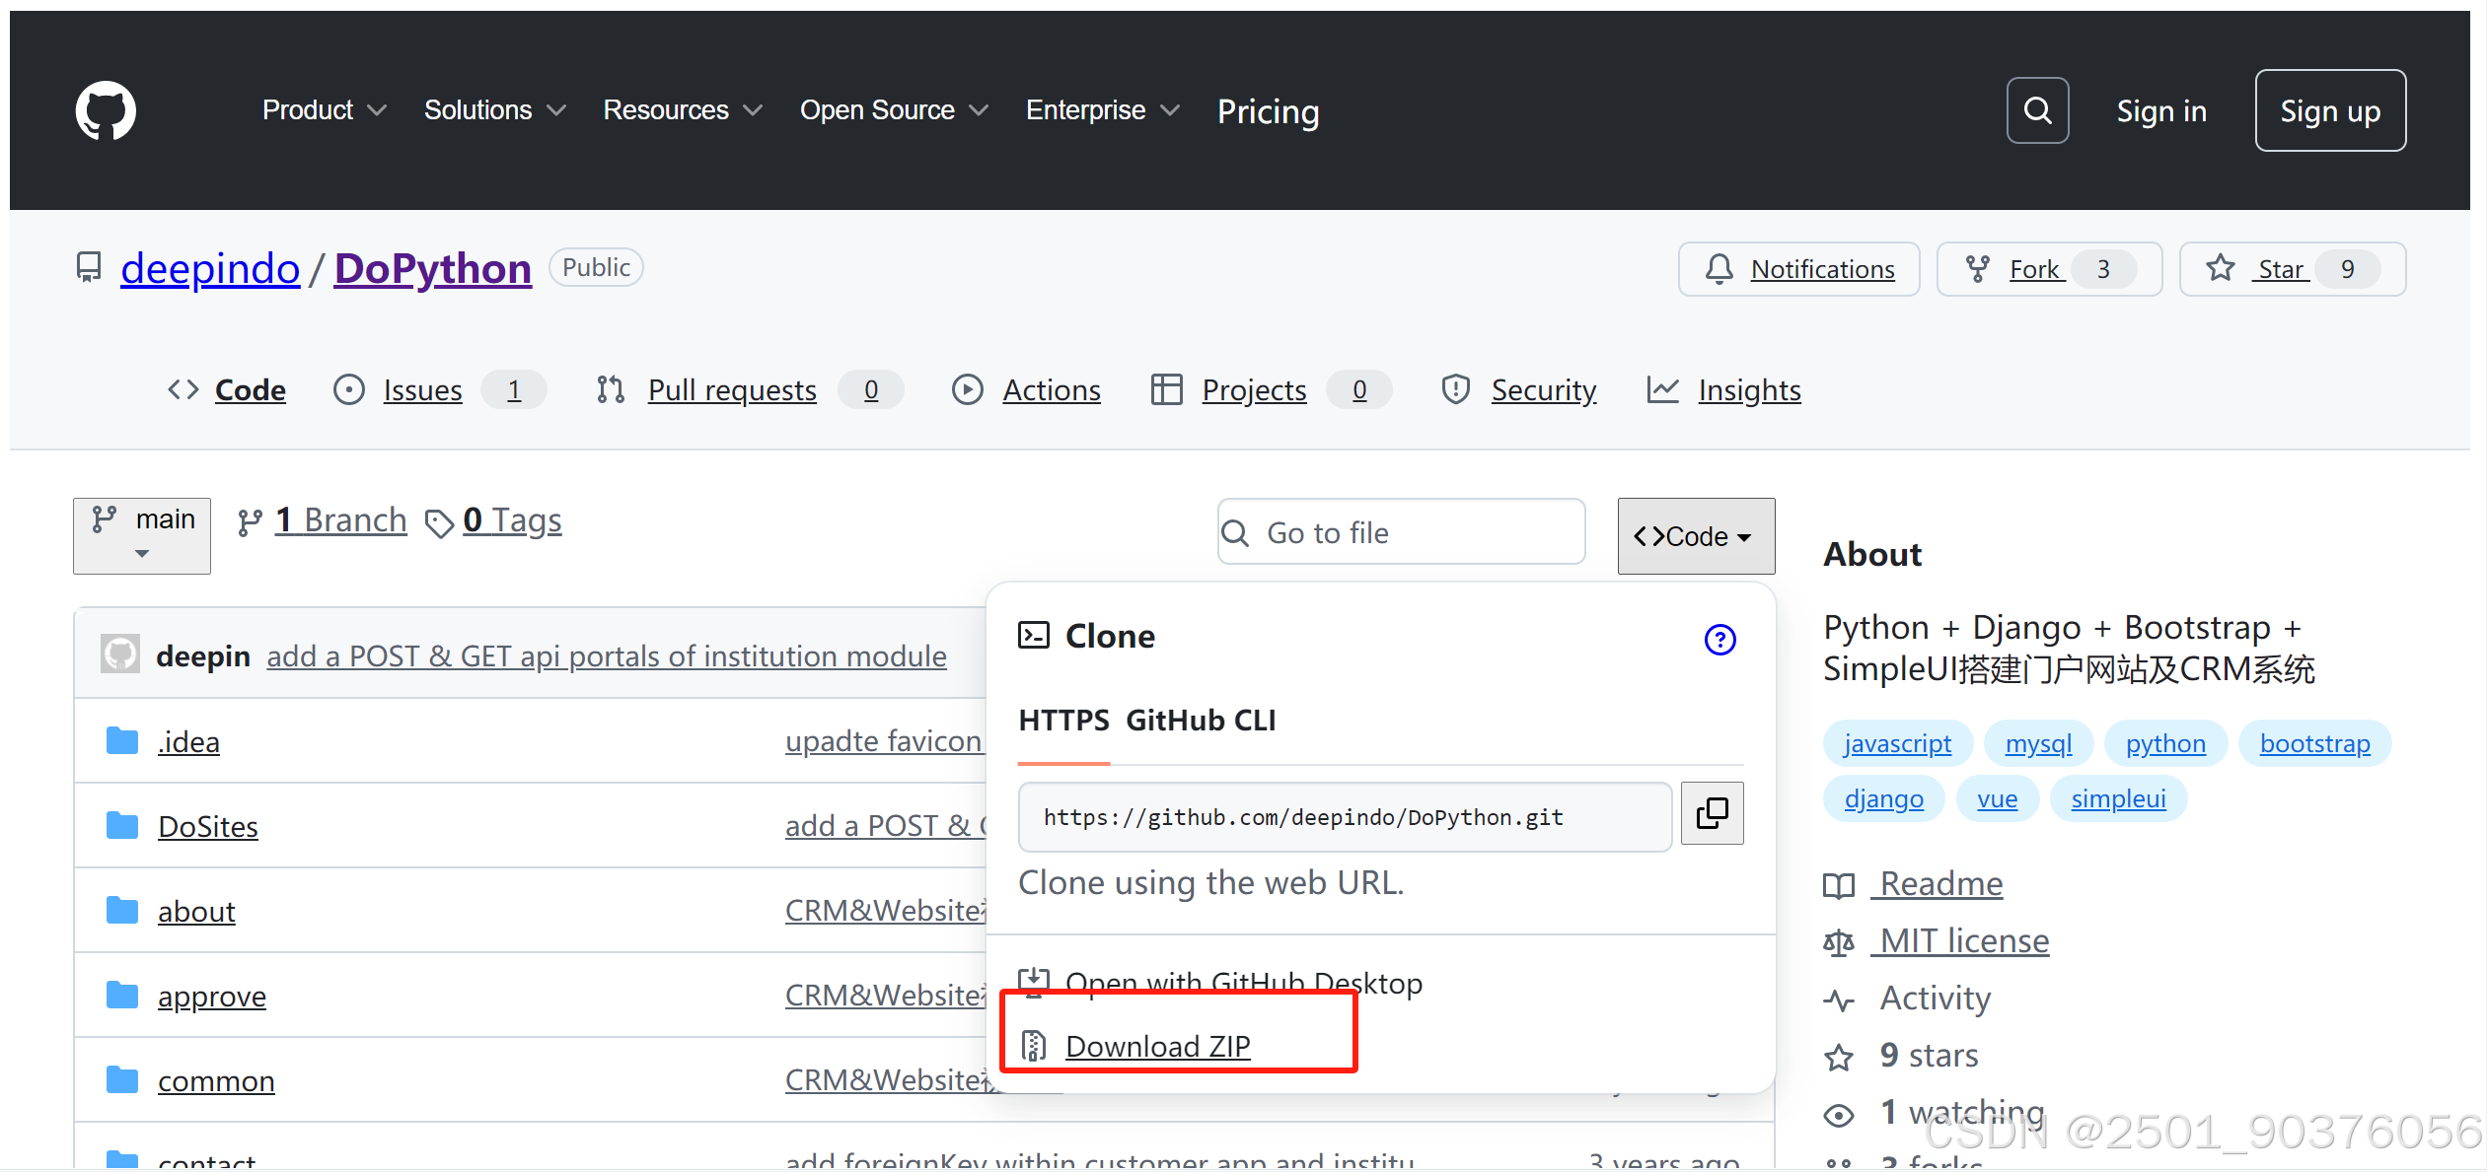This screenshot has height=1172, width=2487.
Task: Click the Clone help question mark icon
Action: click(x=1719, y=640)
